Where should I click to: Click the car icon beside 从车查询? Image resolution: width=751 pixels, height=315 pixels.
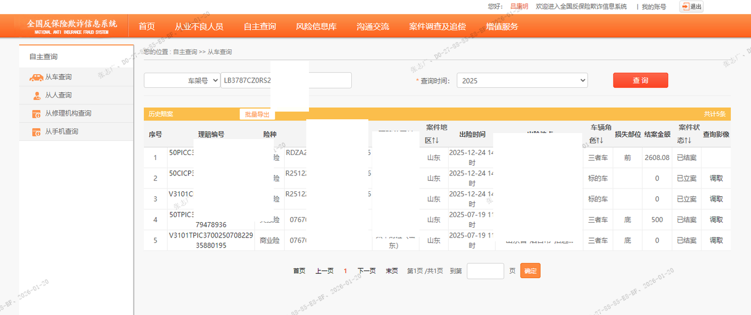(x=36, y=78)
